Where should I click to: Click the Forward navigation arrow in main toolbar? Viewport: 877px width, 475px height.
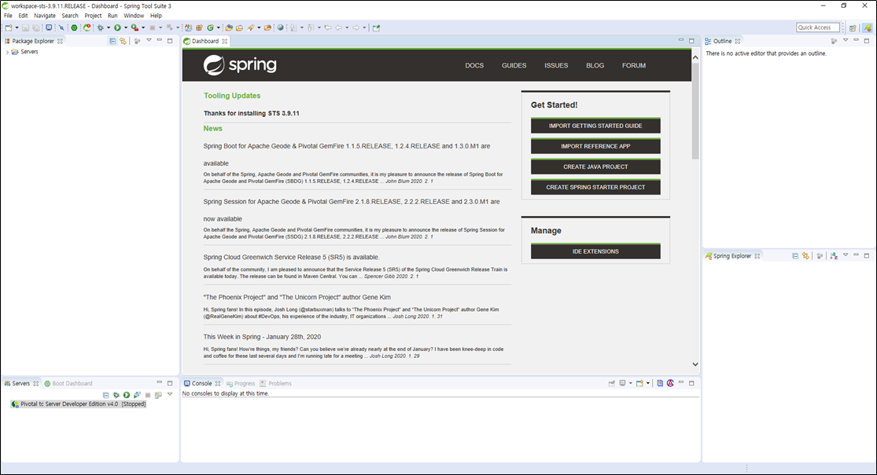click(356, 27)
